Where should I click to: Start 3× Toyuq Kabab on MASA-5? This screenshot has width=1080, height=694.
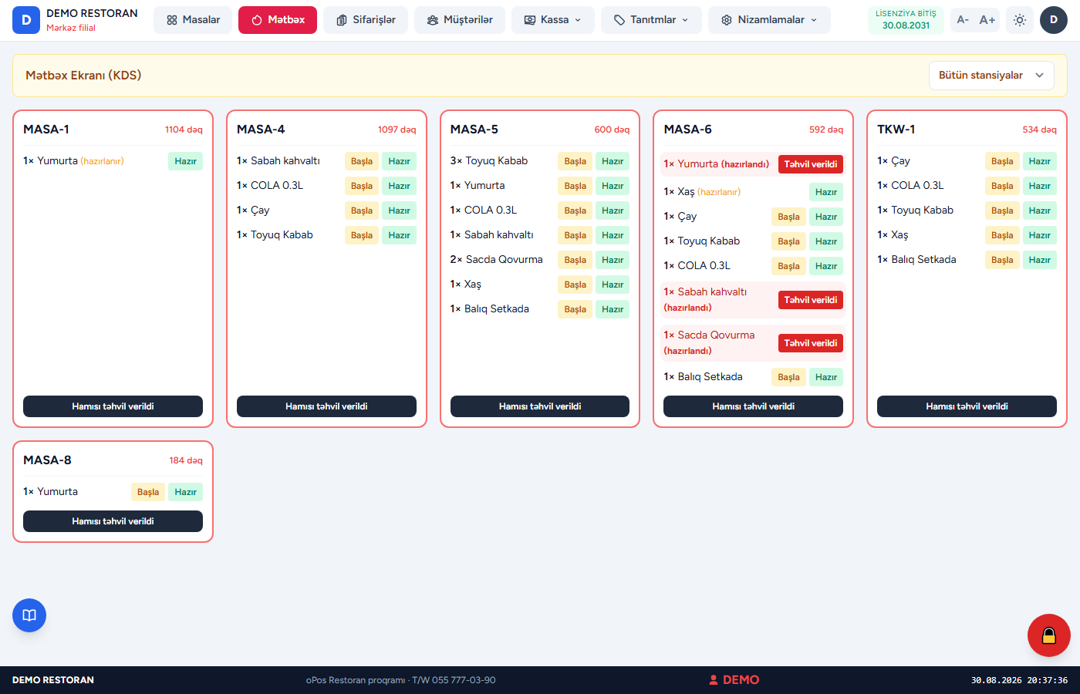(x=575, y=161)
